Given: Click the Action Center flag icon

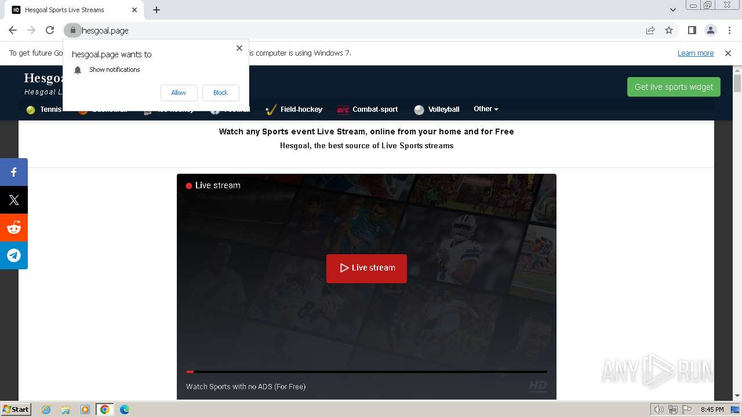Looking at the screenshot, I should click(x=687, y=409).
